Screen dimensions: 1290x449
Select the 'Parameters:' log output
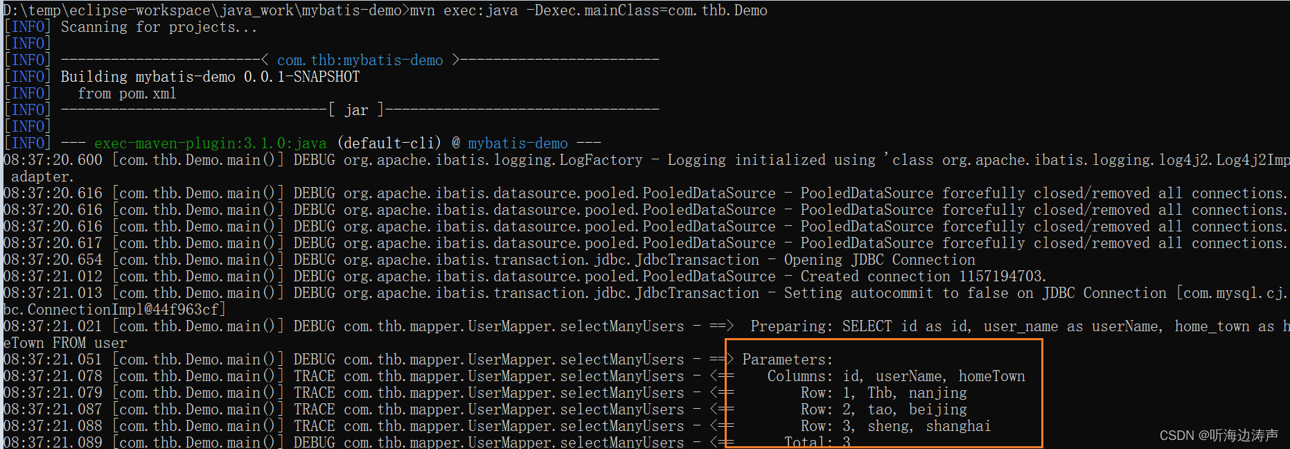click(x=788, y=360)
